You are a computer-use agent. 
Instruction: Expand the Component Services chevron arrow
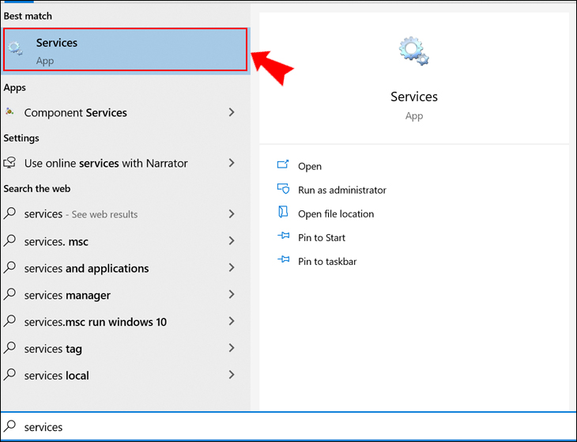click(x=232, y=112)
